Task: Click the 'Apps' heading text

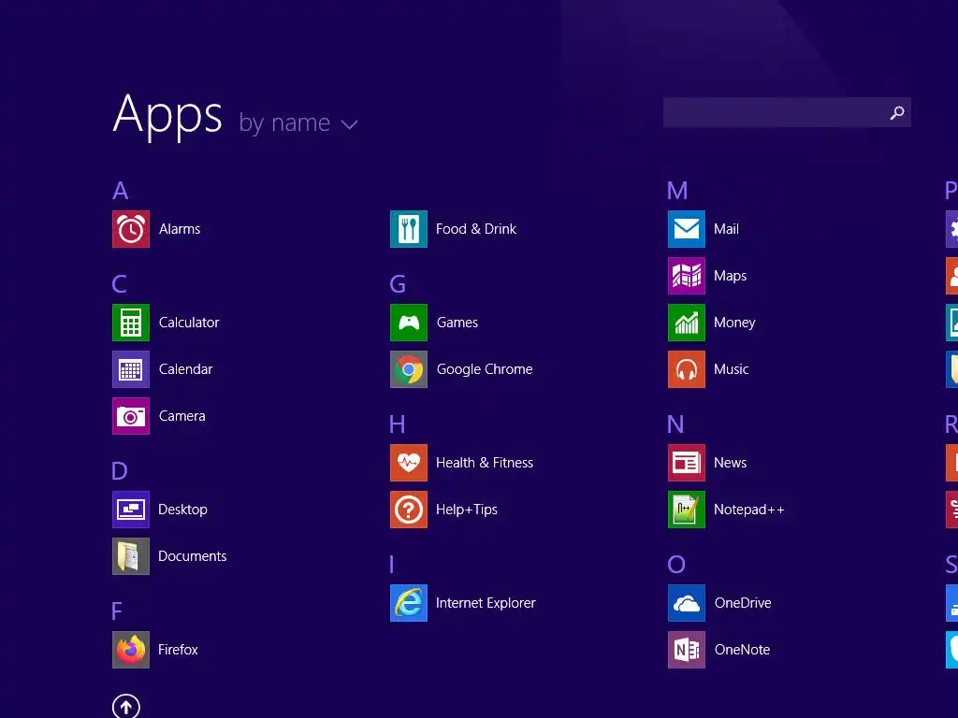Action: coord(167,116)
